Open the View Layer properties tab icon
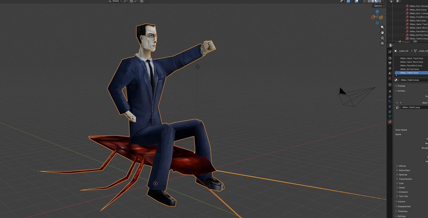The height and width of the screenshot is (218, 428). click(390, 68)
